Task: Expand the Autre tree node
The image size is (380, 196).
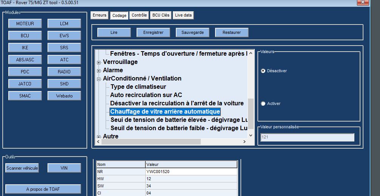Action: click(x=98, y=137)
